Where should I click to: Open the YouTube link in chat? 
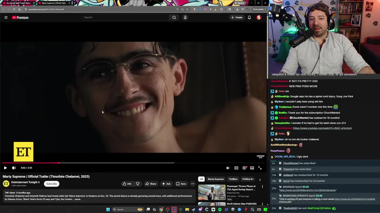(322, 128)
